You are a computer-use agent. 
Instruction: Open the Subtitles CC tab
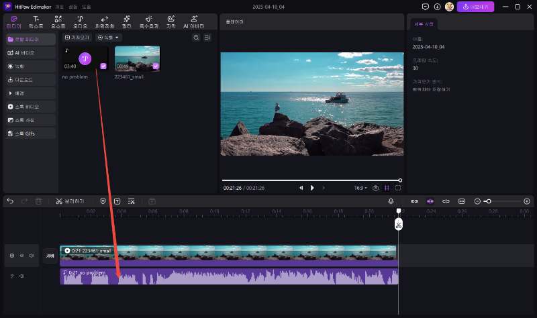tap(171, 22)
